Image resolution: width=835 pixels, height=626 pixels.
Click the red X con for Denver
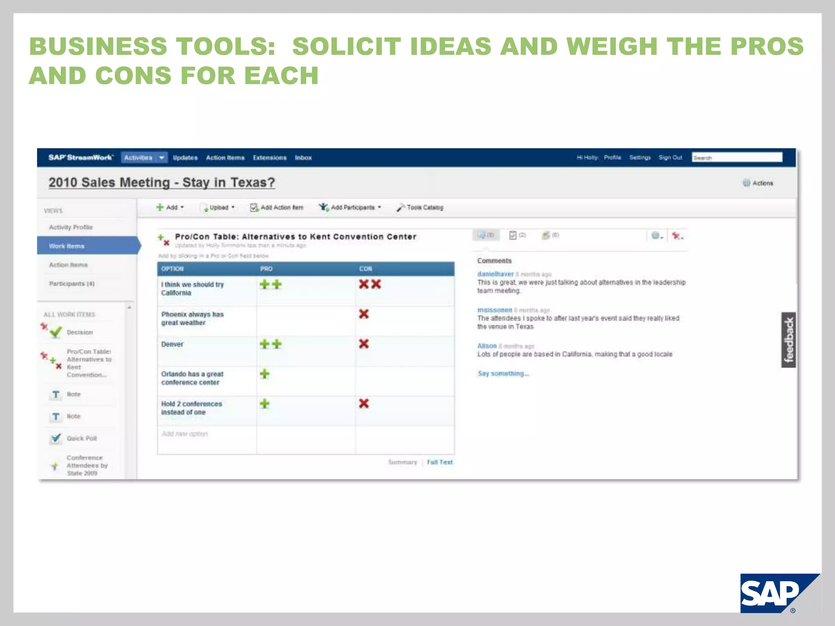point(364,344)
